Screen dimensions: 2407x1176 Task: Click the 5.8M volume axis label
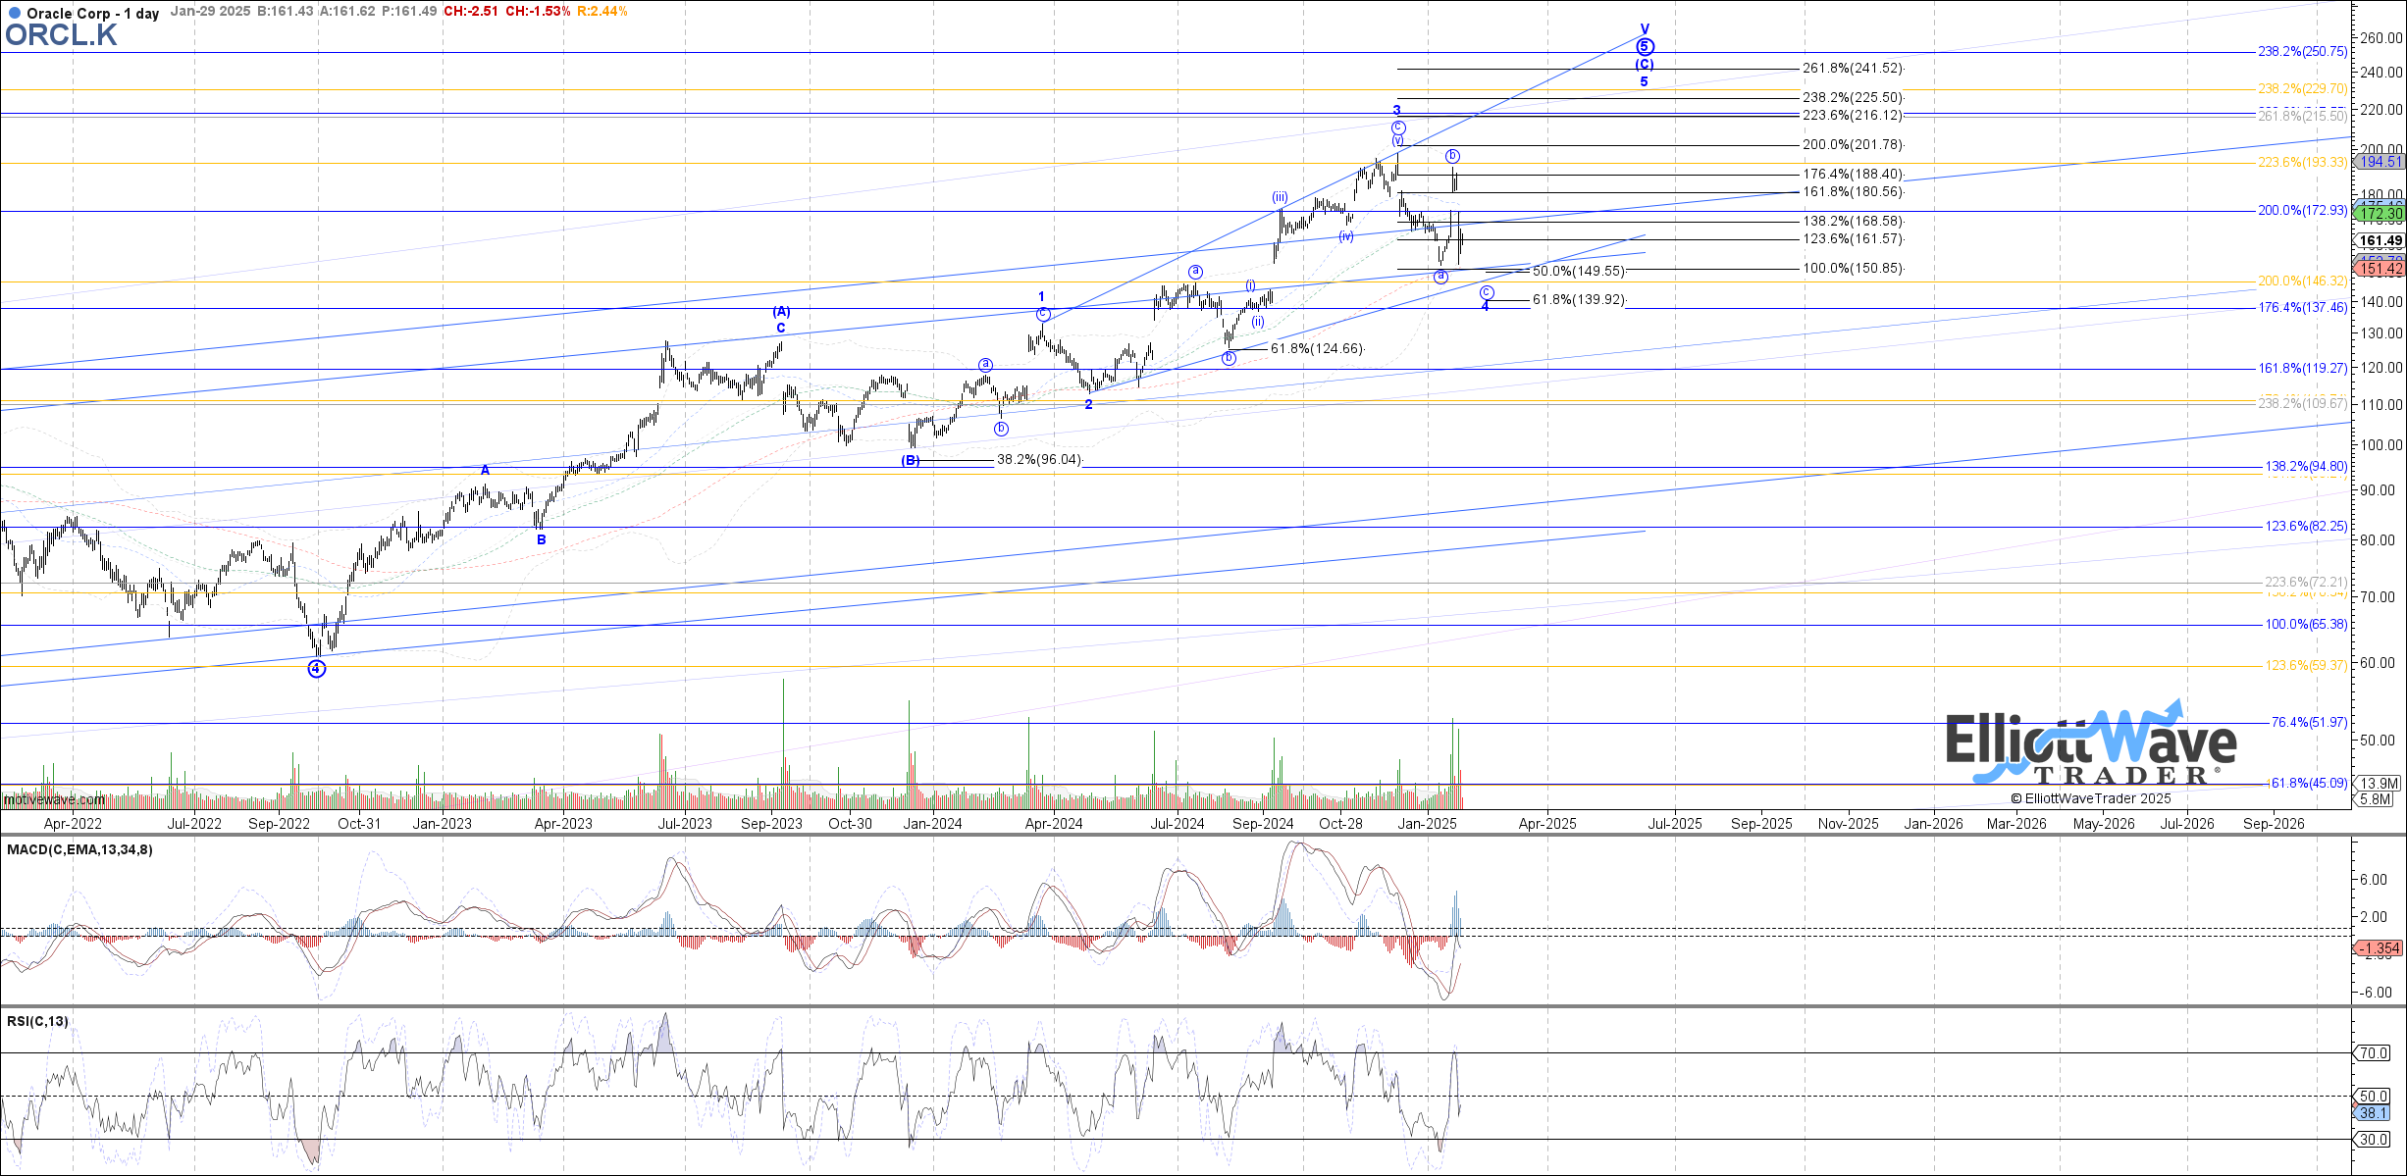pyautogui.click(x=2376, y=800)
